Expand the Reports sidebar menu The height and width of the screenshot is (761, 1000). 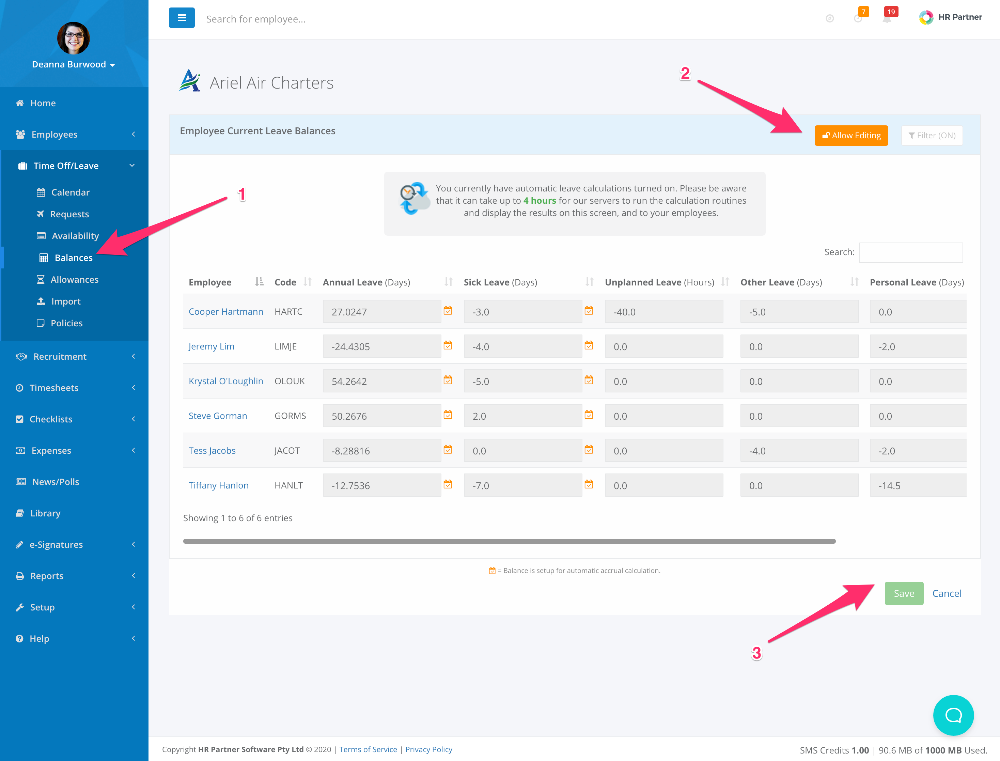(74, 576)
